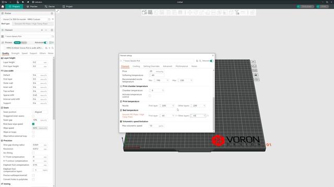Click the Add model icon in top toolbar
The image size is (334, 187).
pyautogui.click(x=144, y=12)
